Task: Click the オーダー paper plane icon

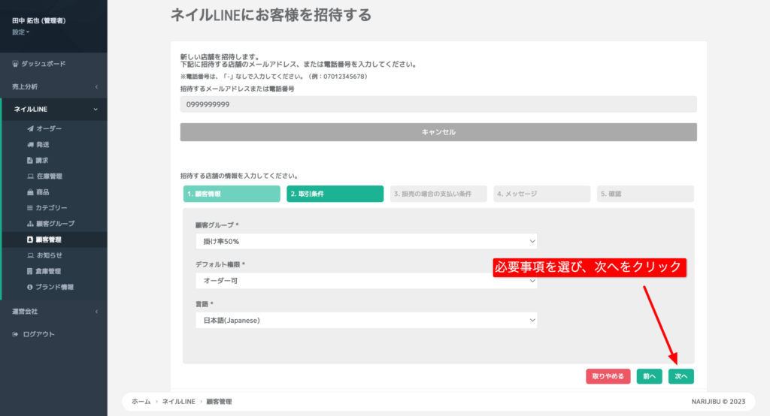Action: pos(30,129)
